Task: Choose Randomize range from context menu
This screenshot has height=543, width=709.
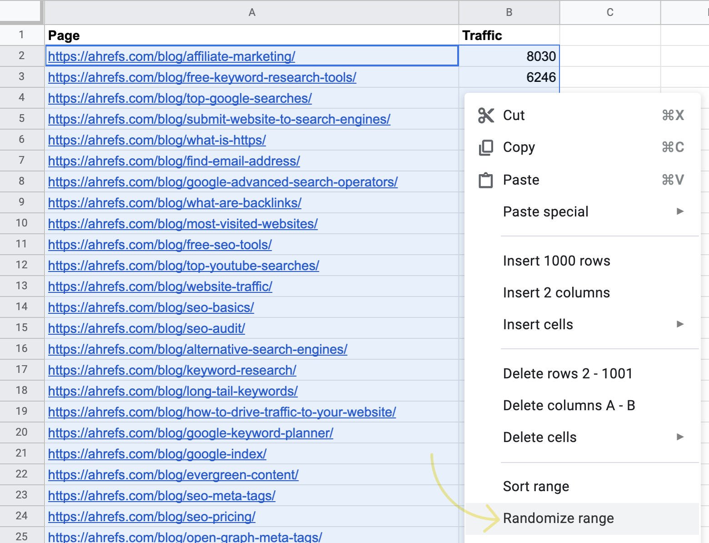Action: [x=558, y=518]
